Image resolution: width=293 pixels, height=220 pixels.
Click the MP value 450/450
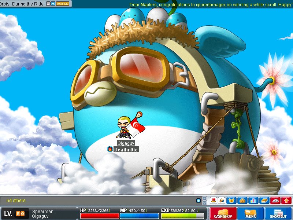tap(137, 210)
